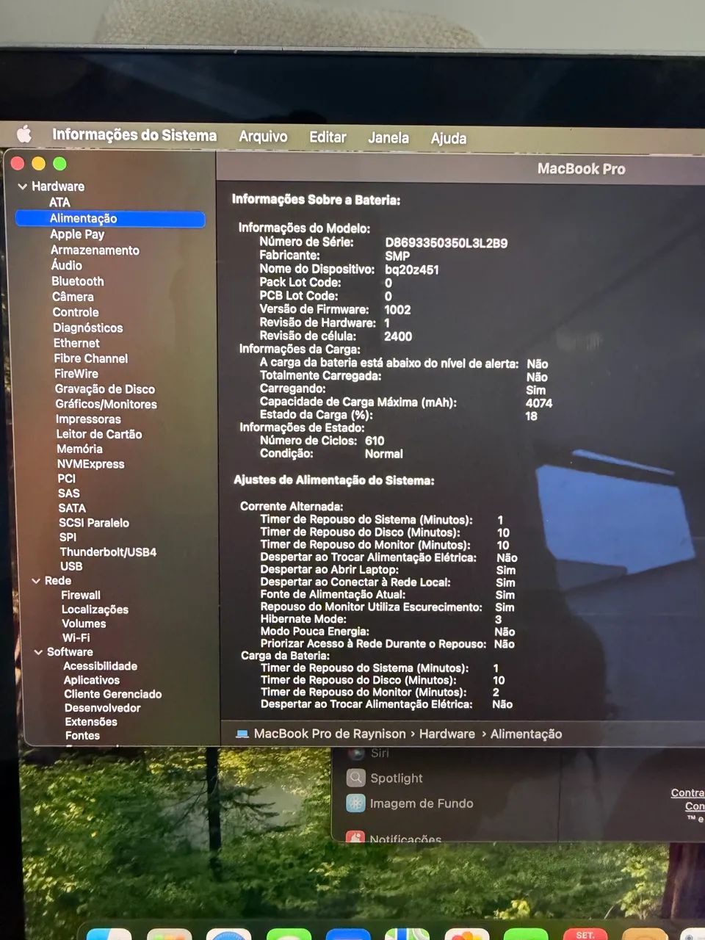705x940 pixels.
Task: Open the Editar menu
Action: pos(328,137)
